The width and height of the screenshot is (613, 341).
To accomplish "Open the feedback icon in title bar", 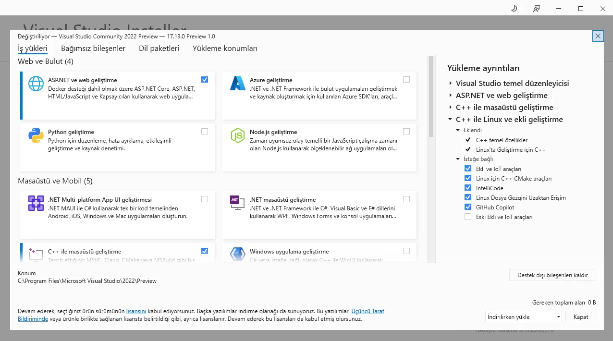I will 537,9.
